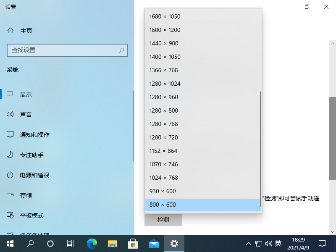The image size is (336, 252).
Task: Click the 检测 (Detect) button
Action: coord(163,220)
